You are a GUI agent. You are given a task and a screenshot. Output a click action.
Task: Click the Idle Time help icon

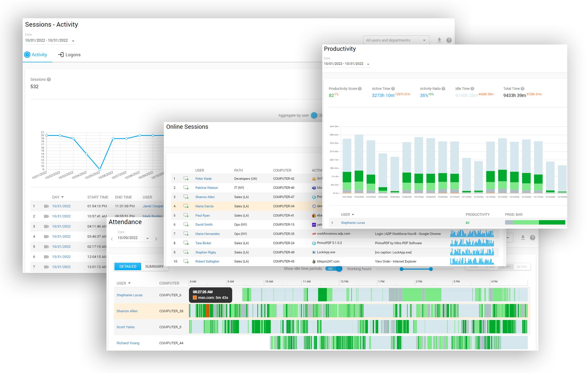coord(473,89)
